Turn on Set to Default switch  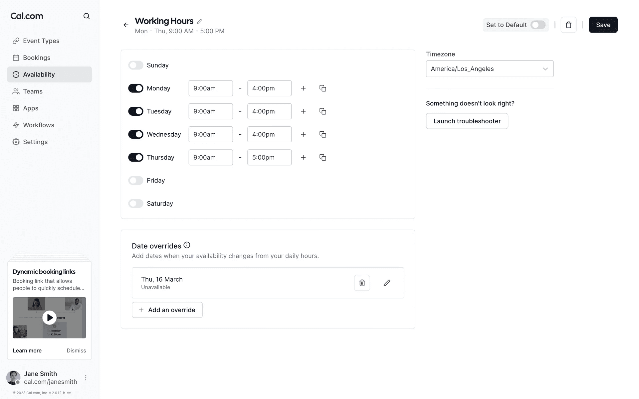pos(537,25)
